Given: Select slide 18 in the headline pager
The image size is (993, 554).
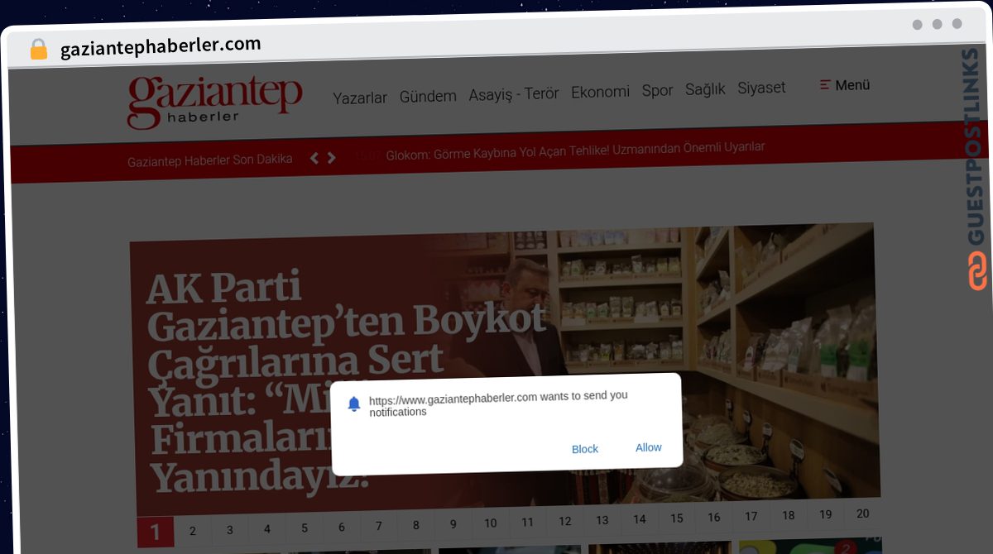Looking at the screenshot, I should pyautogui.click(x=789, y=516).
